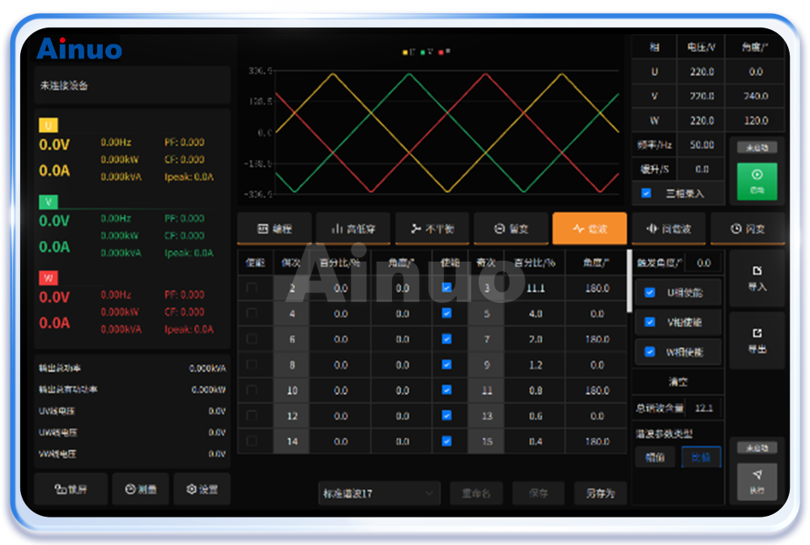Click the 导入 import icon button

[x=757, y=278]
